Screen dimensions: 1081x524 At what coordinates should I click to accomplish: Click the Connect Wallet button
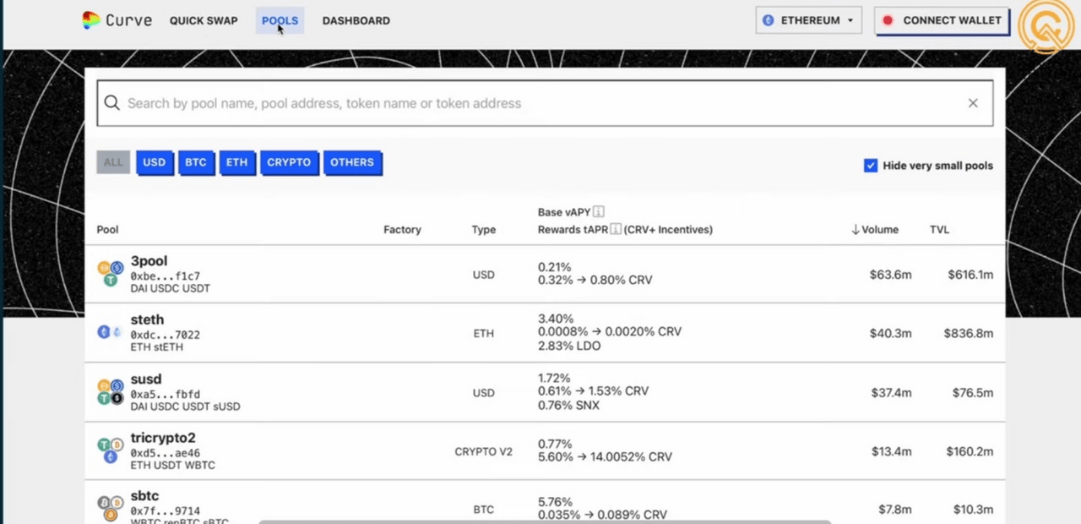(x=941, y=20)
